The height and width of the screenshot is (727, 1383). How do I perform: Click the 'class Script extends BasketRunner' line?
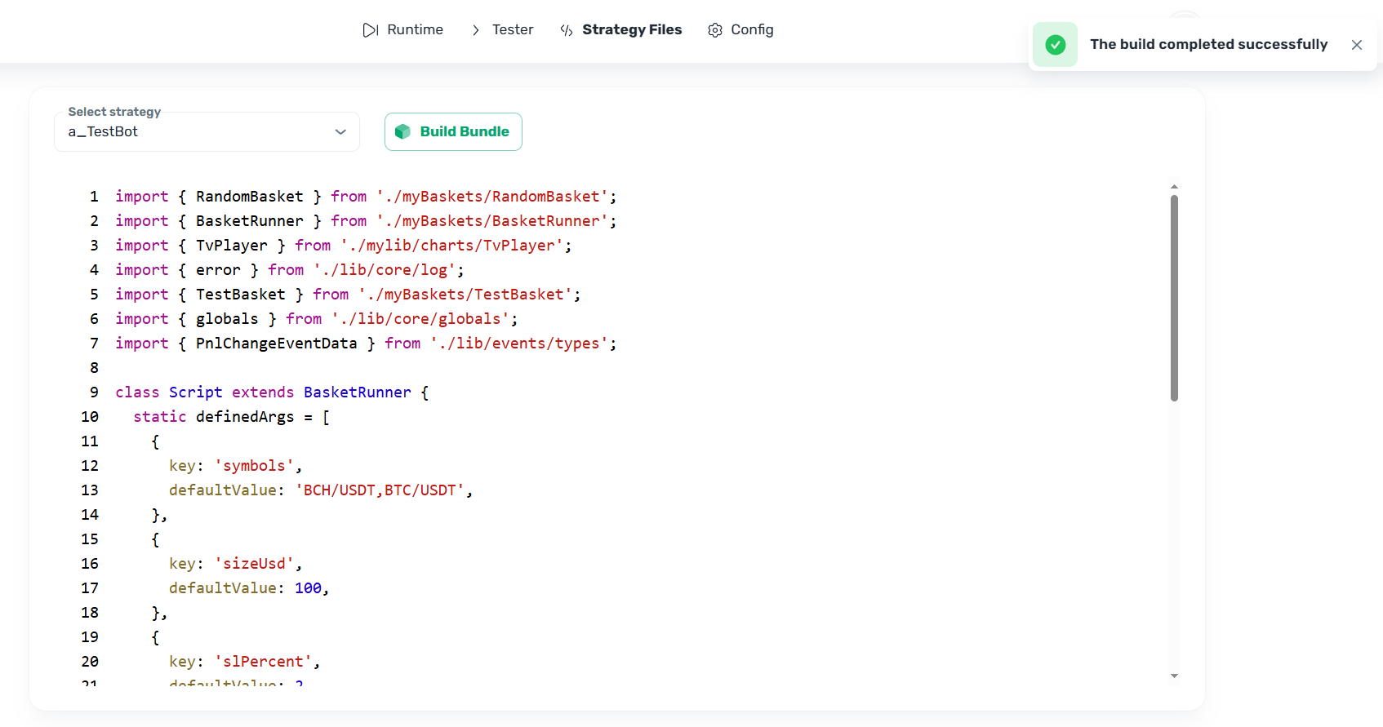click(x=271, y=392)
